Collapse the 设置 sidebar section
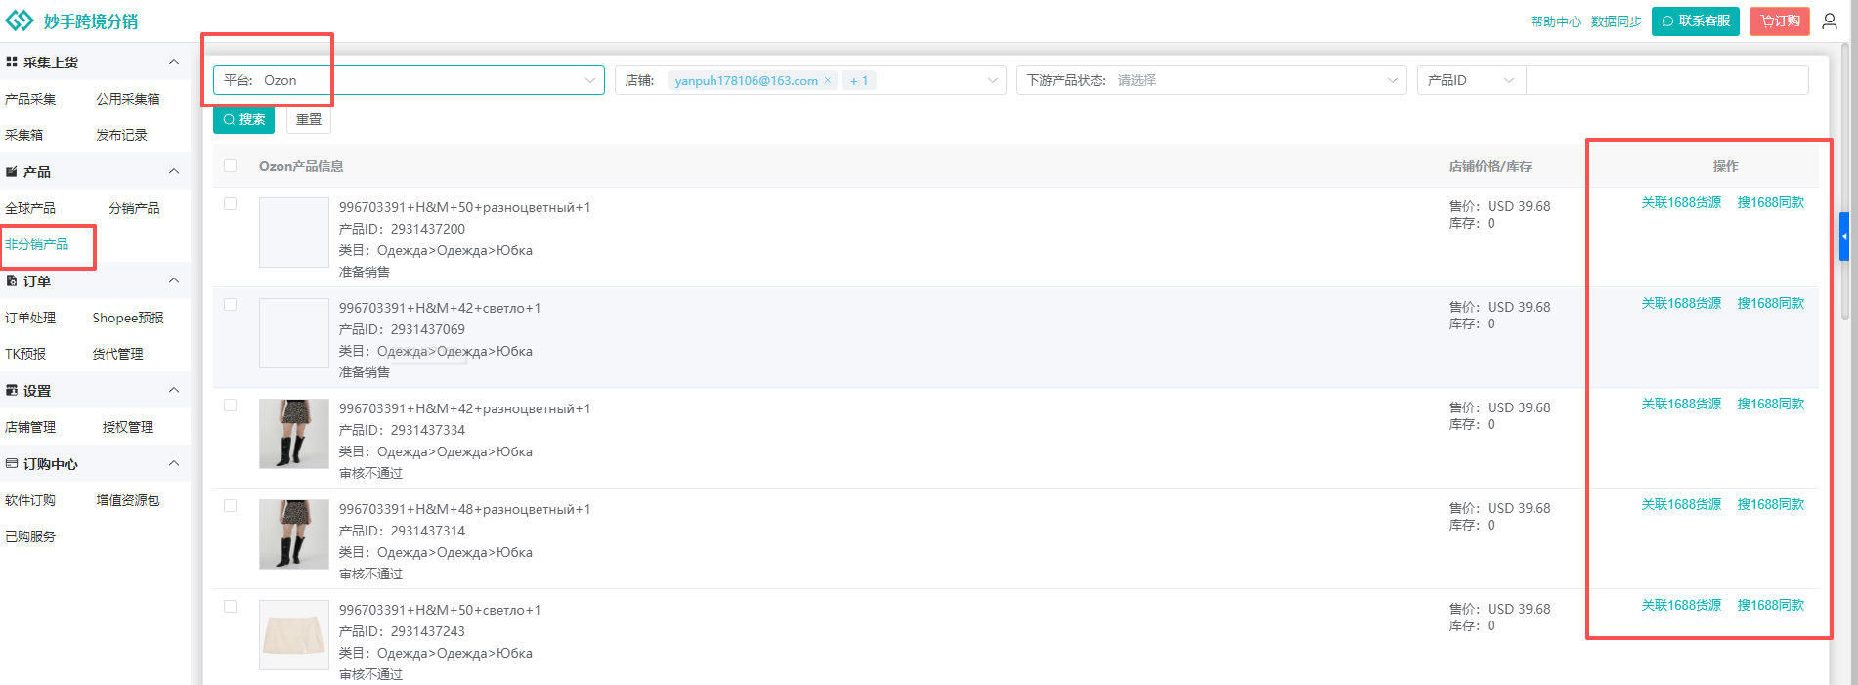Screen dimensions: 1858x685 click(174, 390)
